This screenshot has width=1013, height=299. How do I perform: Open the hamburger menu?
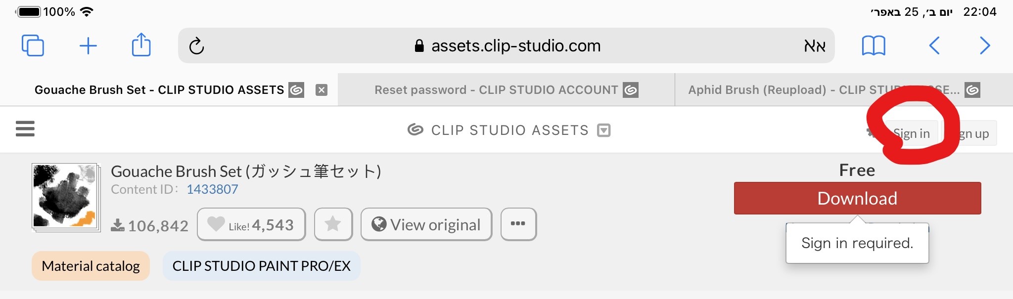point(25,128)
